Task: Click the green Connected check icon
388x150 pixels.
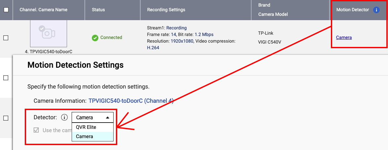Action: 95,38
